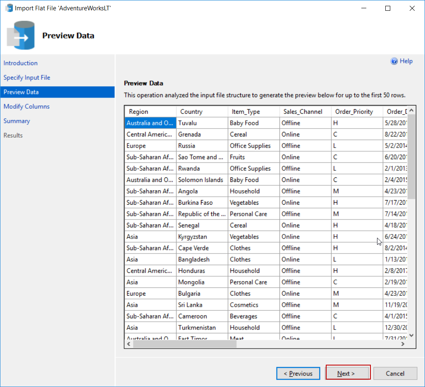The width and height of the screenshot is (425, 387).
Task: Go back with the Previous button
Action: pyautogui.click(x=298, y=374)
